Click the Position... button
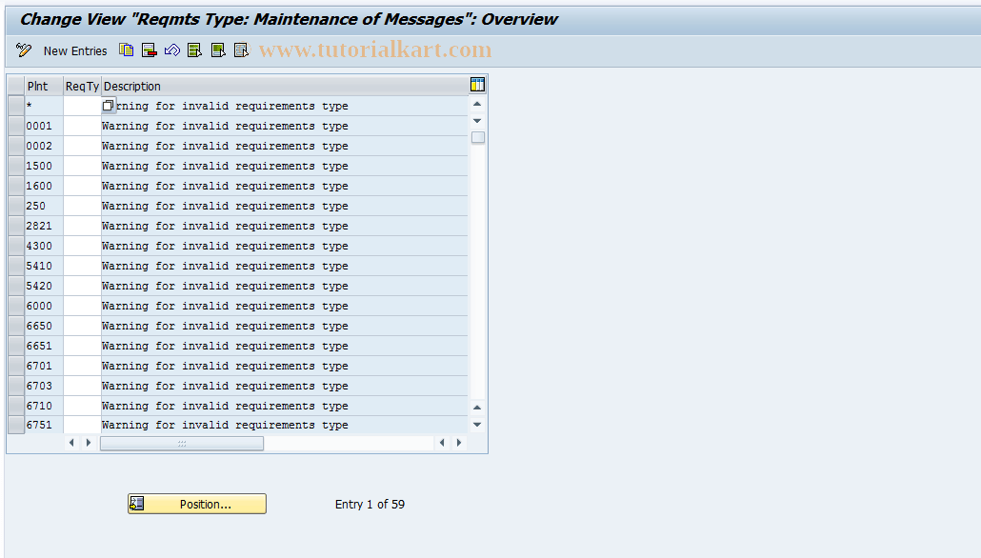This screenshot has width=981, height=558. 196,503
